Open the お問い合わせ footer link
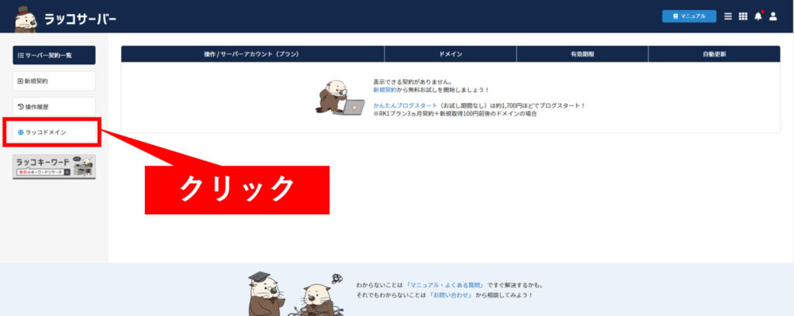 tap(451, 295)
